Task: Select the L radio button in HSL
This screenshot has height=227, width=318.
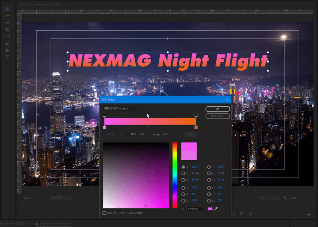Action: click(x=209, y=180)
